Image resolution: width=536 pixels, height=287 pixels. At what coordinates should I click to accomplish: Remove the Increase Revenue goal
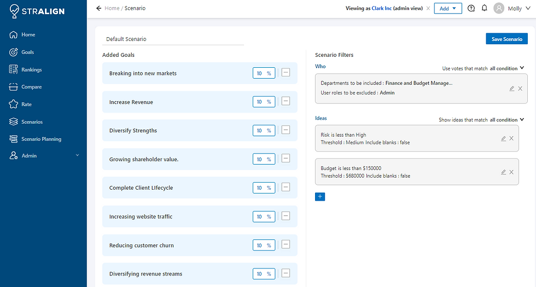(x=286, y=102)
